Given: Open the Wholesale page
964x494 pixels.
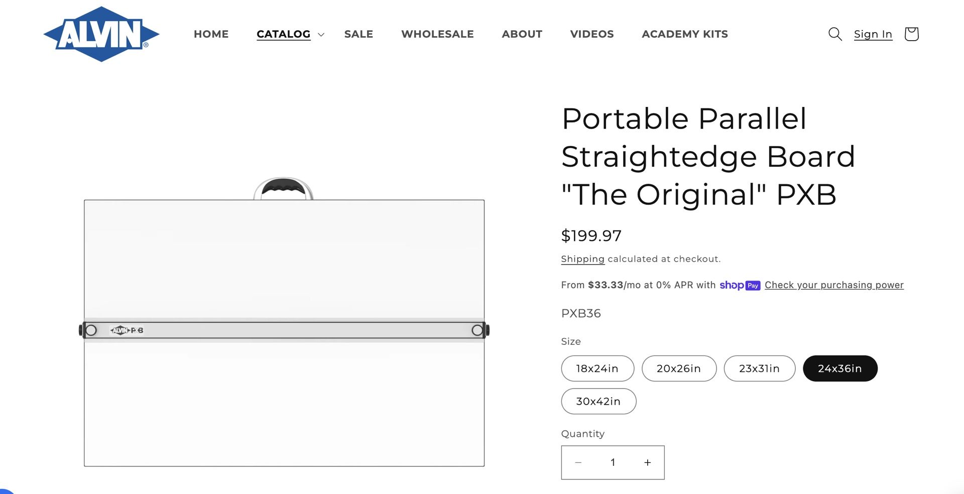Looking at the screenshot, I should pos(437,34).
